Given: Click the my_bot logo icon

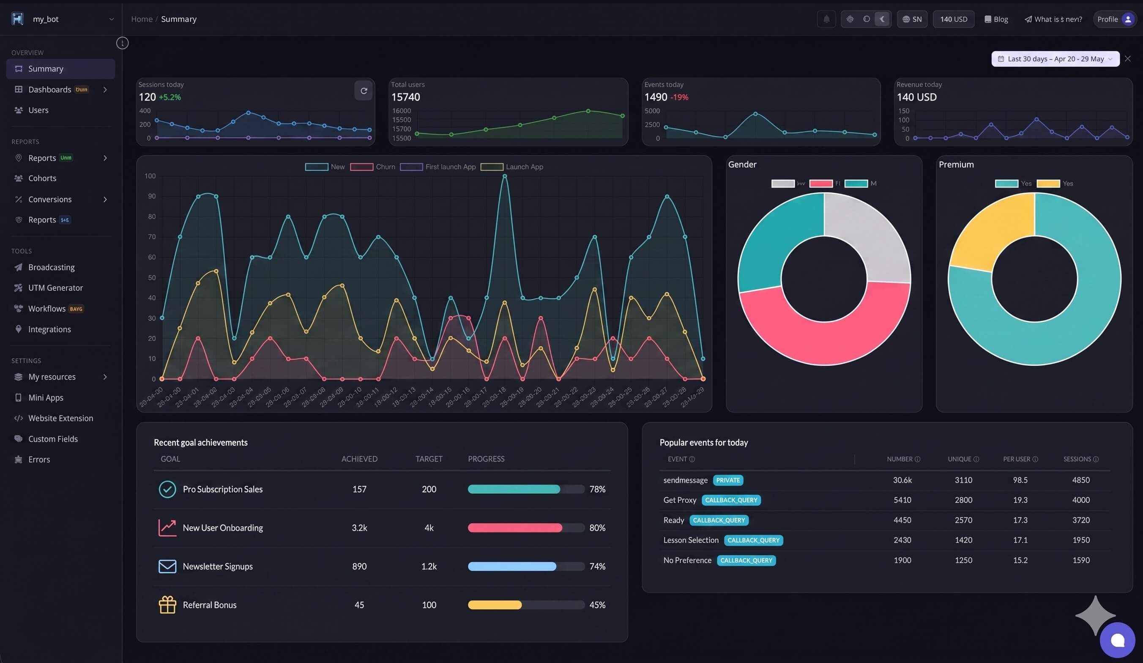Looking at the screenshot, I should [x=17, y=19].
